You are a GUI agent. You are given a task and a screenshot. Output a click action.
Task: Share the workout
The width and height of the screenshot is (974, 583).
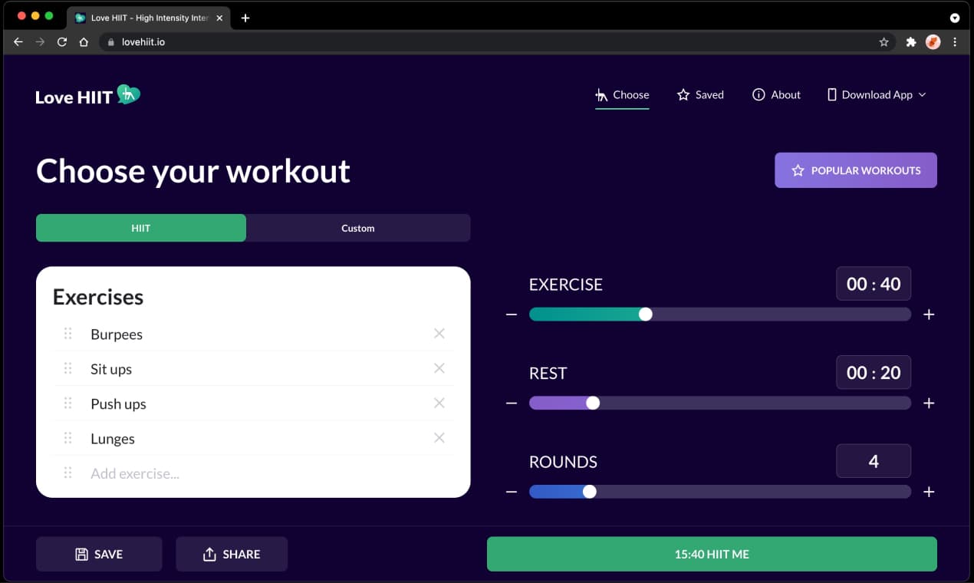point(232,554)
